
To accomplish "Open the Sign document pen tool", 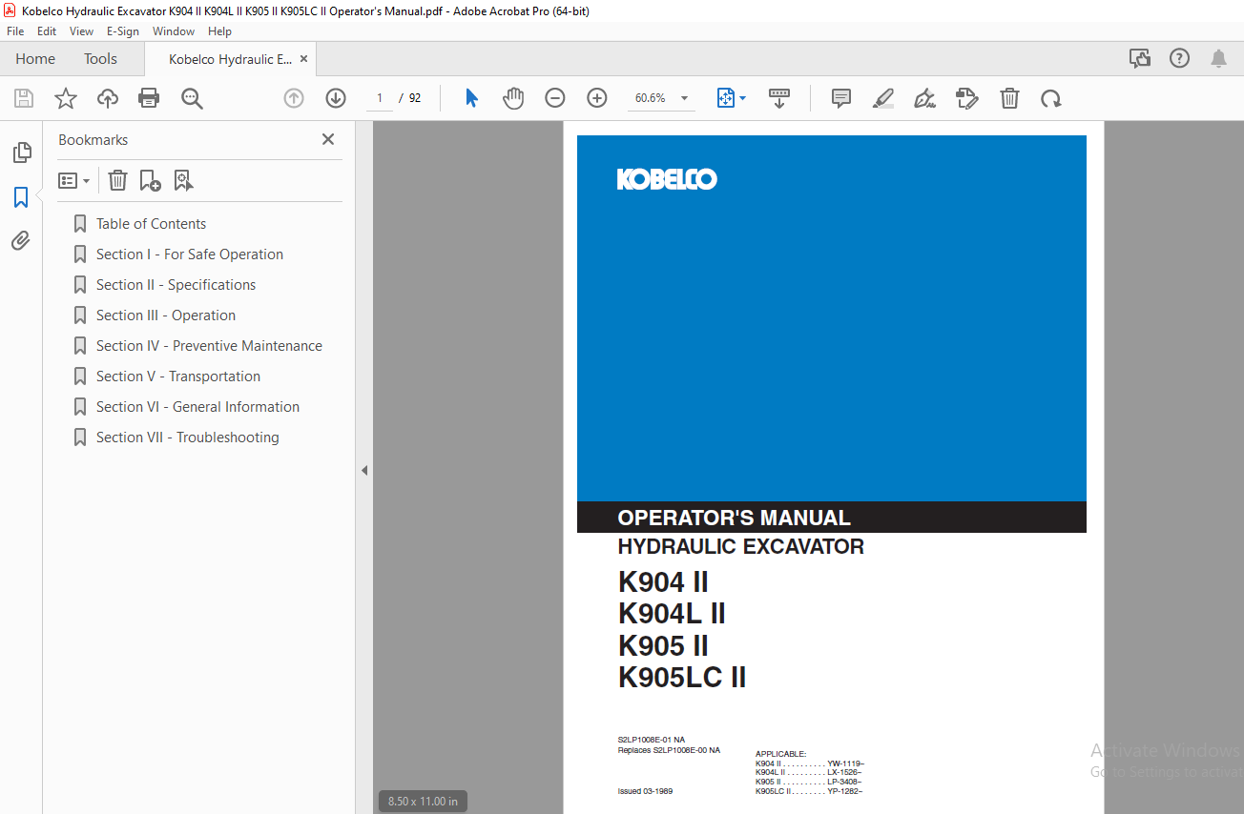I will (x=924, y=98).
